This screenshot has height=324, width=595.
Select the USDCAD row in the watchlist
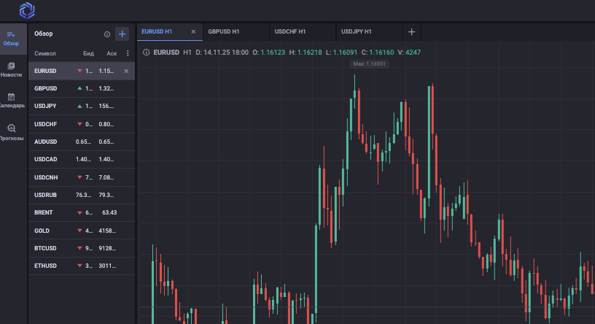coord(82,159)
